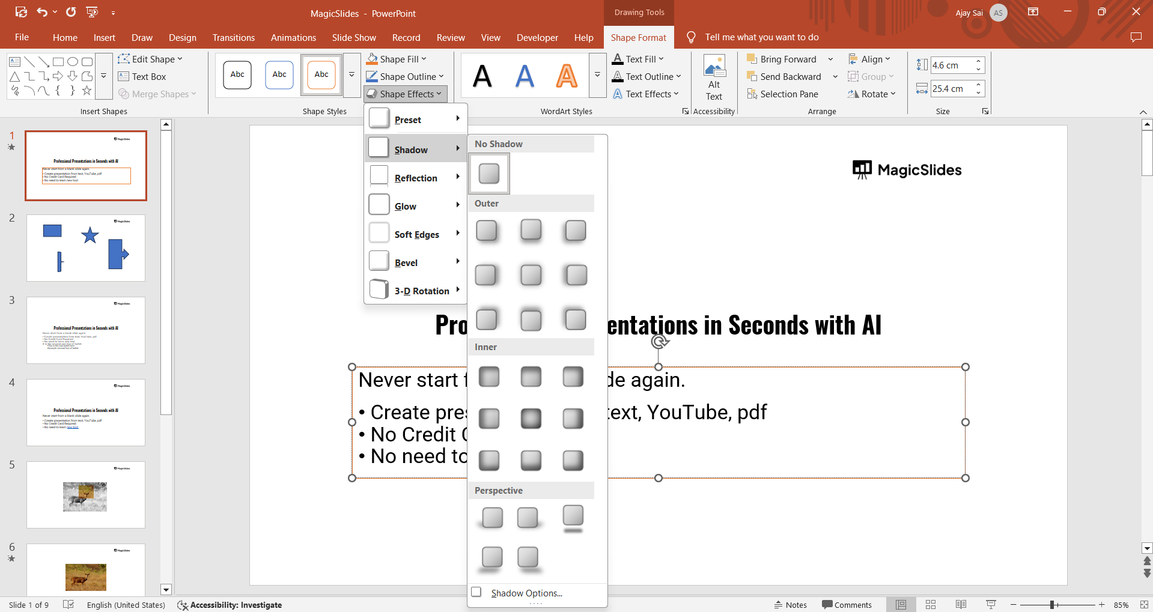This screenshot has width=1153, height=612.
Task: Expand the Shape Styles gallery
Action: tap(352, 75)
